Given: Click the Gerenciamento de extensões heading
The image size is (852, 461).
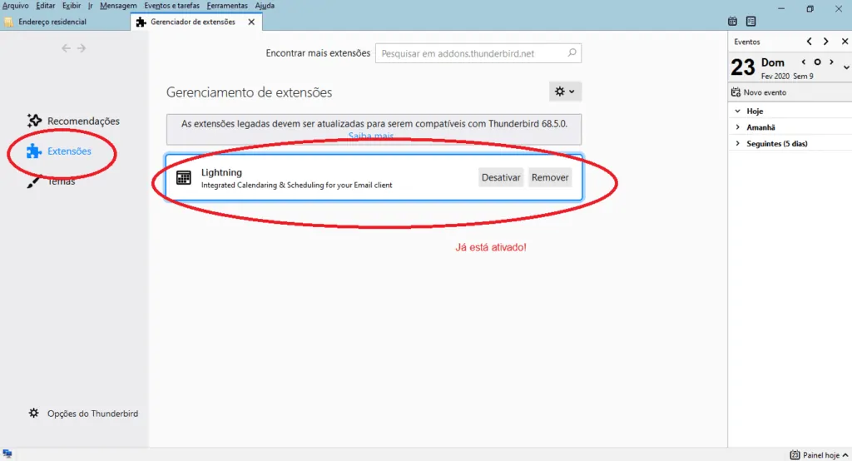Looking at the screenshot, I should pyautogui.click(x=249, y=92).
